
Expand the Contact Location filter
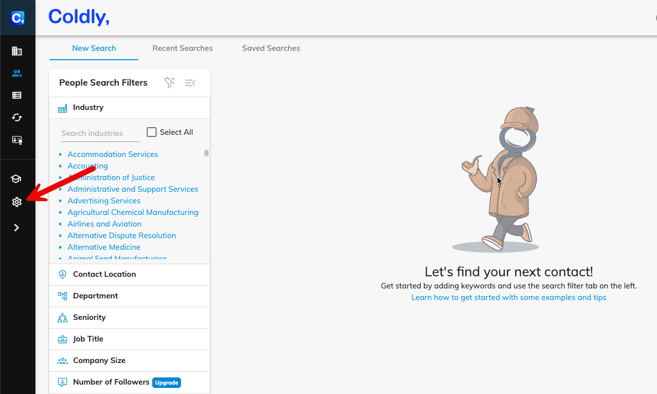click(130, 275)
